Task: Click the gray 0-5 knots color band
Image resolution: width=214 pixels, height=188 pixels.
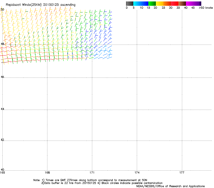Action: tap(130, 3)
